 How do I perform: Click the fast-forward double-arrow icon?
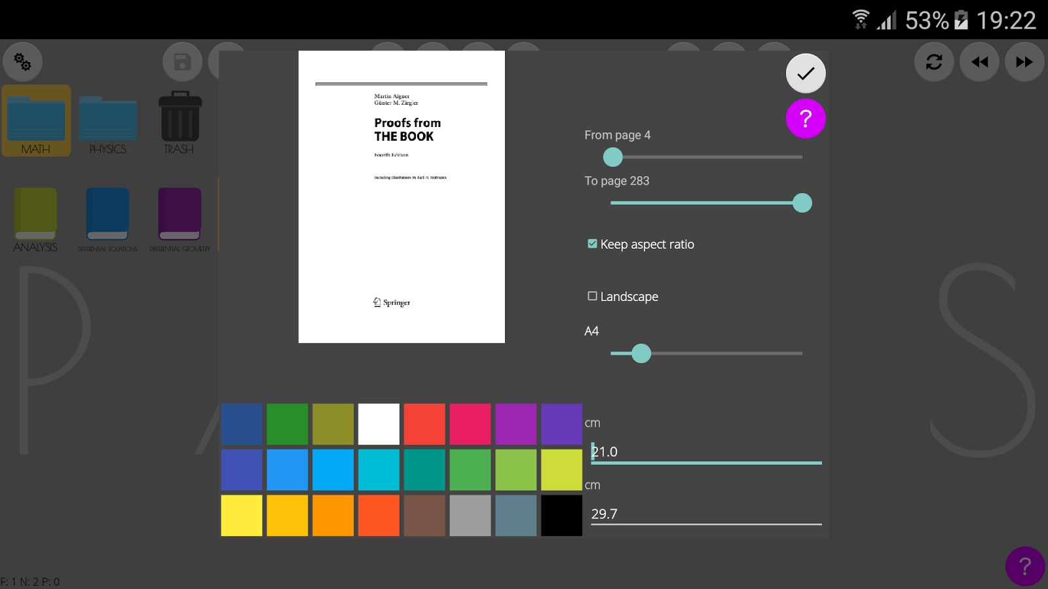(1024, 62)
